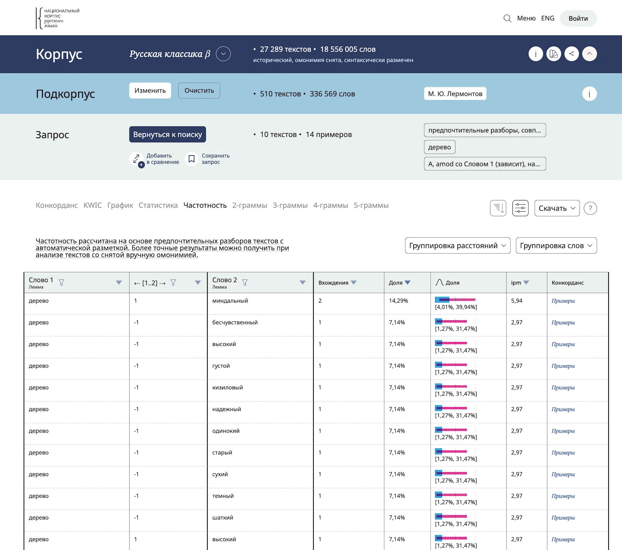Image resolution: width=622 pixels, height=550 pixels.
Task: Open the display settings sliders icon
Action: [x=520, y=208]
